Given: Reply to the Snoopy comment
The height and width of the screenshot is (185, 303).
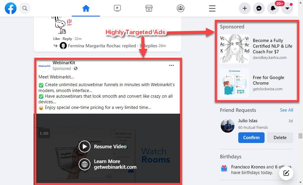Looking at the screenshot, I should [67, 39].
